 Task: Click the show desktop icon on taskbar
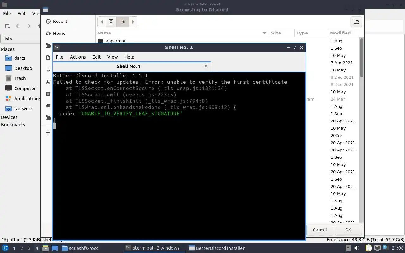point(54,248)
